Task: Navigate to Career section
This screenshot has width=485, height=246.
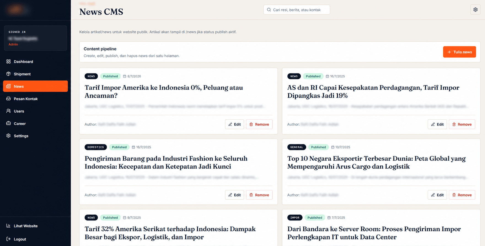Action: [x=35, y=124]
